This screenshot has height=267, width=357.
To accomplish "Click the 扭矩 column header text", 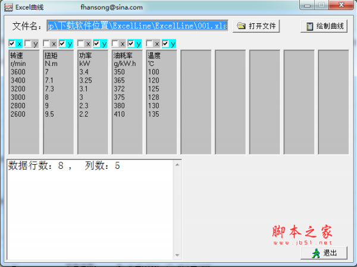I will pyautogui.click(x=51, y=55).
